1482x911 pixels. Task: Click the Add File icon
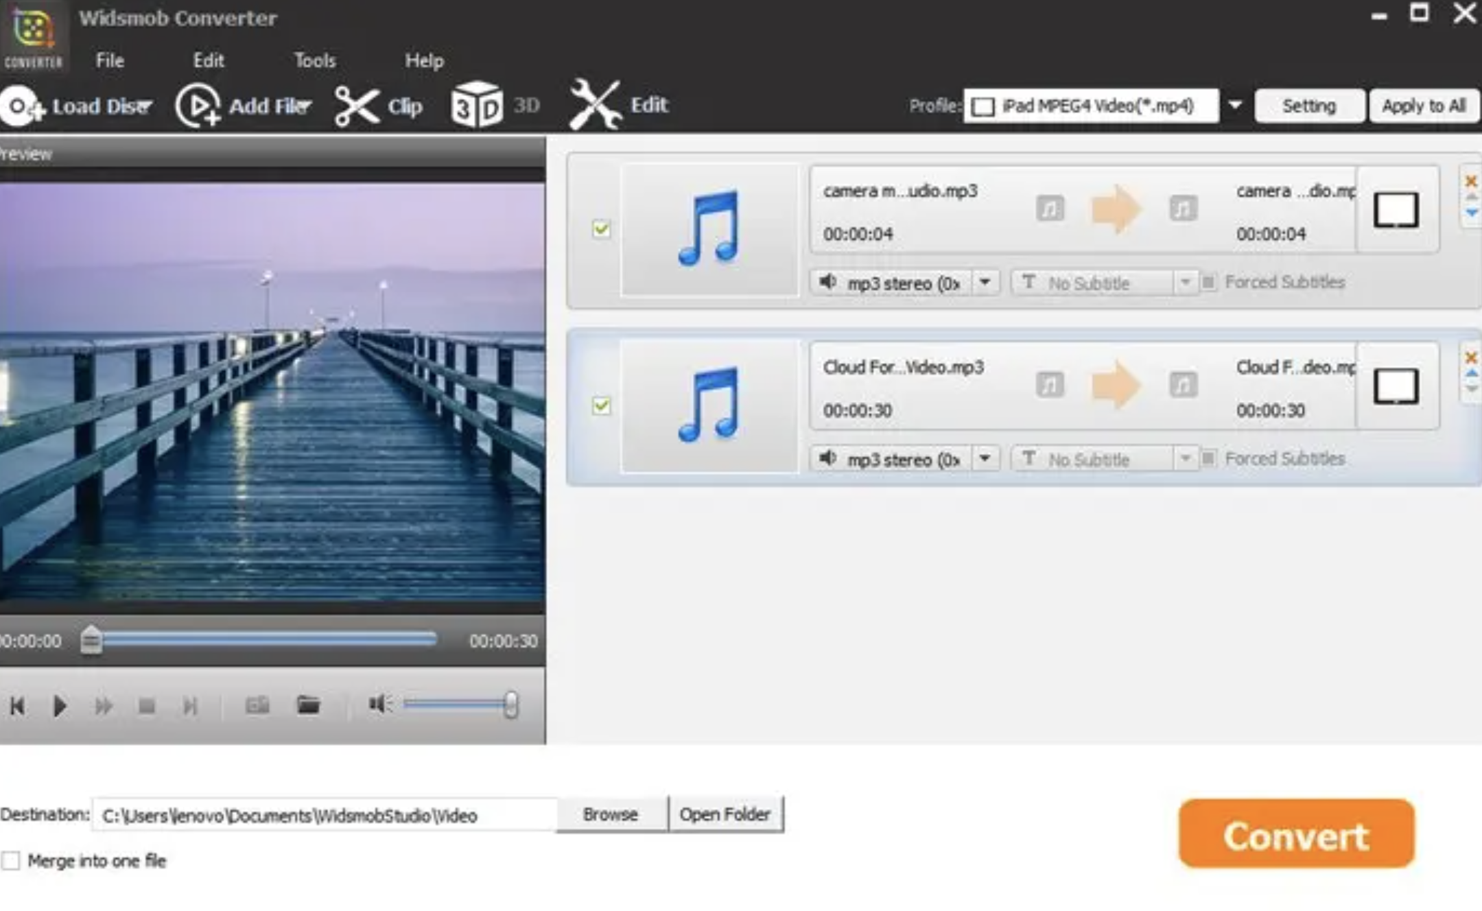[198, 106]
